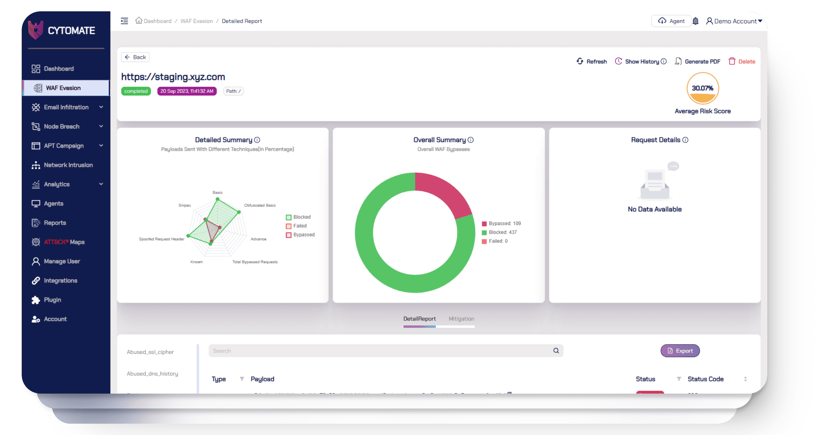Delete this WAF evasion report
The width and height of the screenshot is (836, 435).
coord(742,61)
